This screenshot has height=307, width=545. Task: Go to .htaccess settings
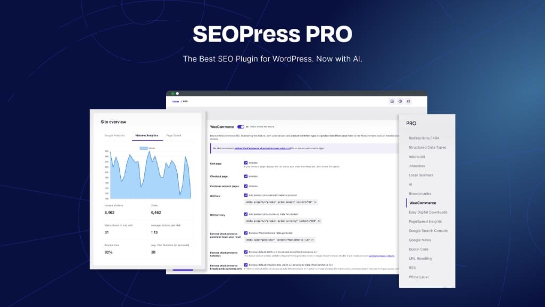click(417, 166)
